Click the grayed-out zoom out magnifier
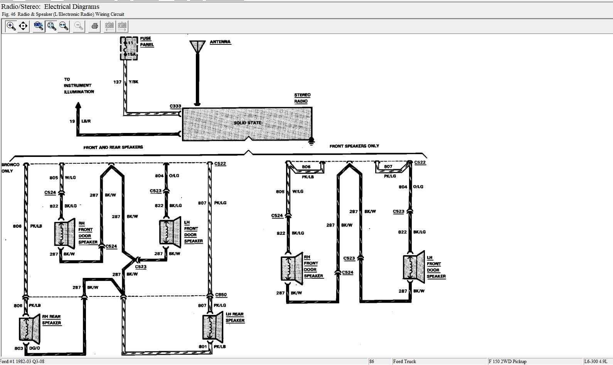 [79, 26]
